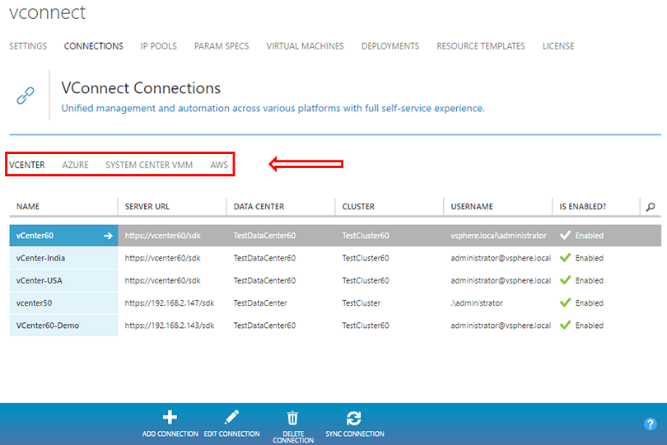Open the Settings tab
This screenshot has height=445, width=667.
28,46
